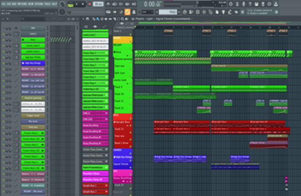Screen dimensions: 301x196
Task: Open the ADD menu
Action: click(x=14, y=4)
